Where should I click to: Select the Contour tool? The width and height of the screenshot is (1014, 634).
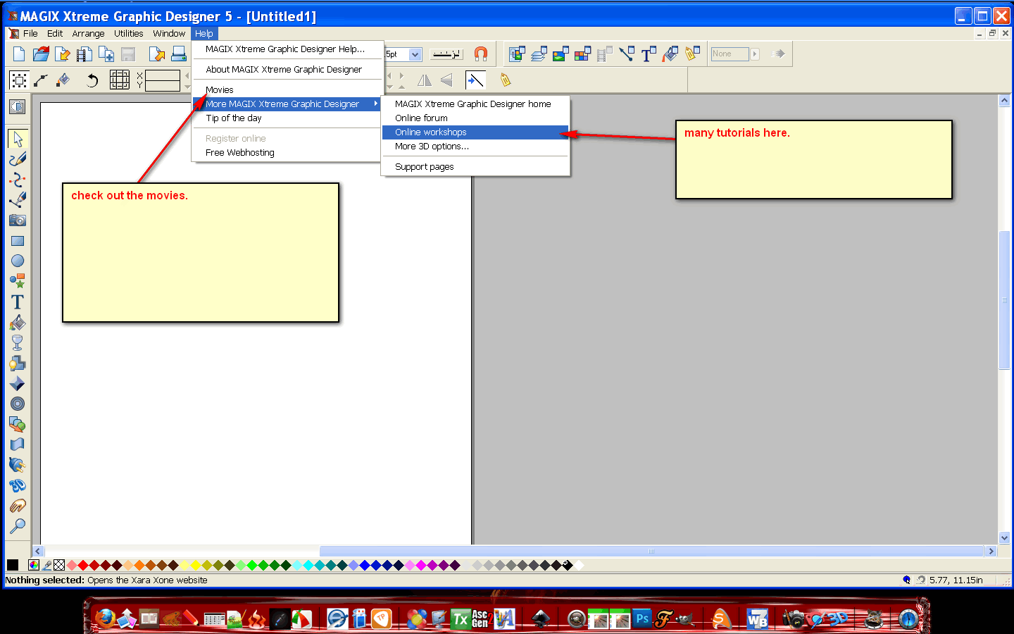click(18, 404)
